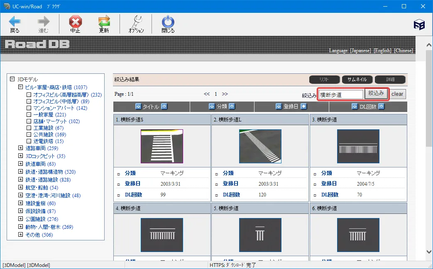This screenshot has width=433, height=269.
Task: Click the 戻る back arrow icon
Action: coord(15,22)
